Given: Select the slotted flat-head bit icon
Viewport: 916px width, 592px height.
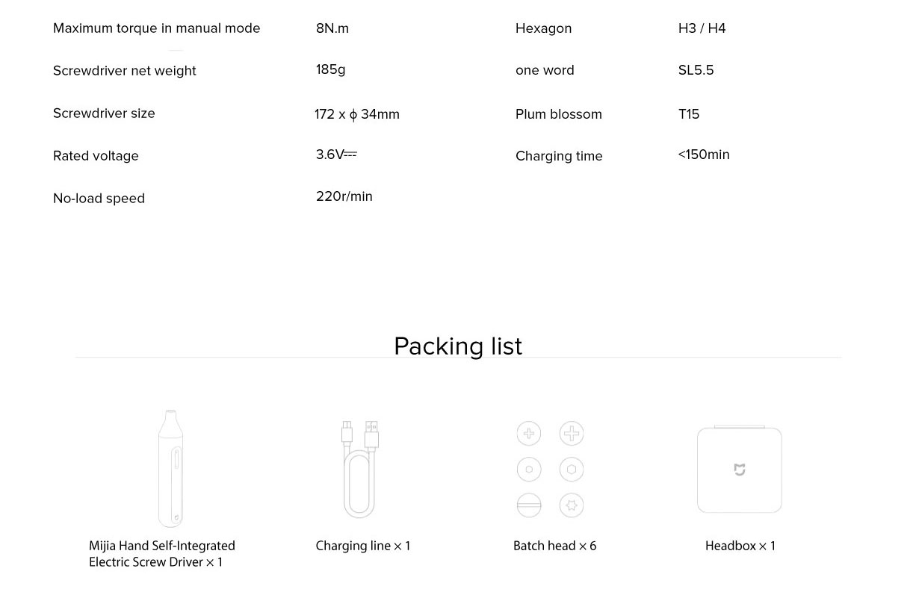Looking at the screenshot, I should tap(529, 505).
